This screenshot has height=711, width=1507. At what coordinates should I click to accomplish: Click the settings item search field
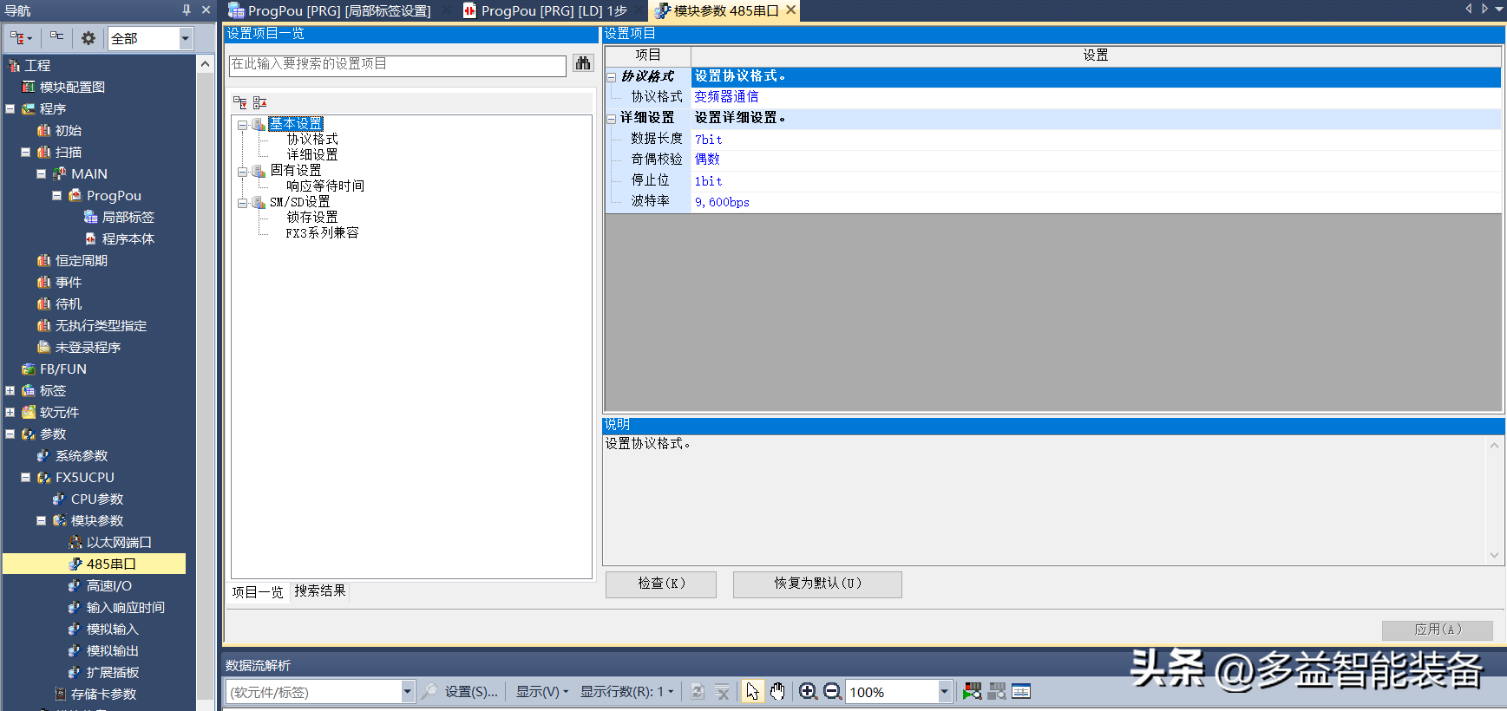tap(397, 65)
